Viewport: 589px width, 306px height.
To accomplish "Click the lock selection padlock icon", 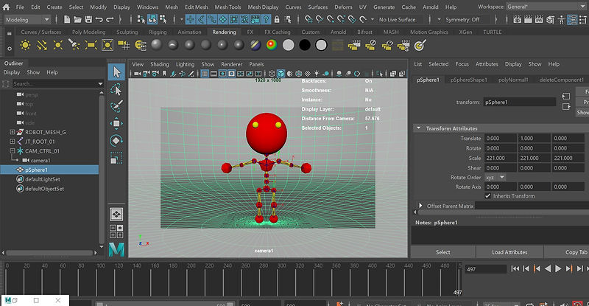I will pyautogui.click(x=277, y=19).
